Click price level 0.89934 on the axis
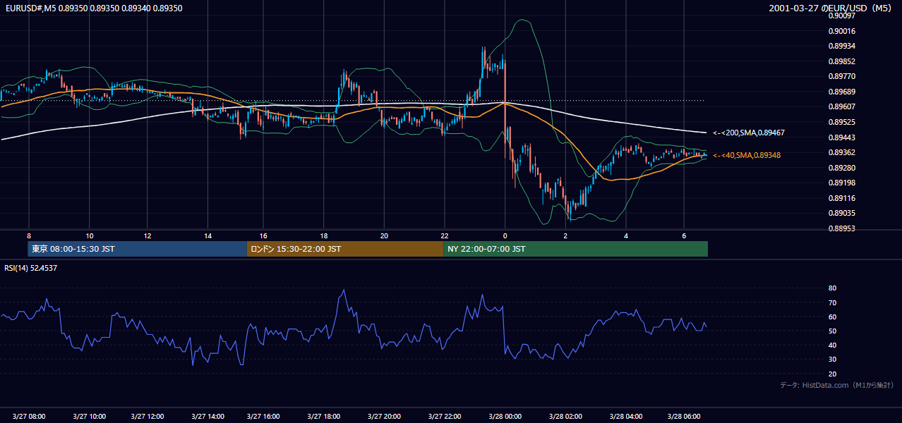 pos(842,47)
